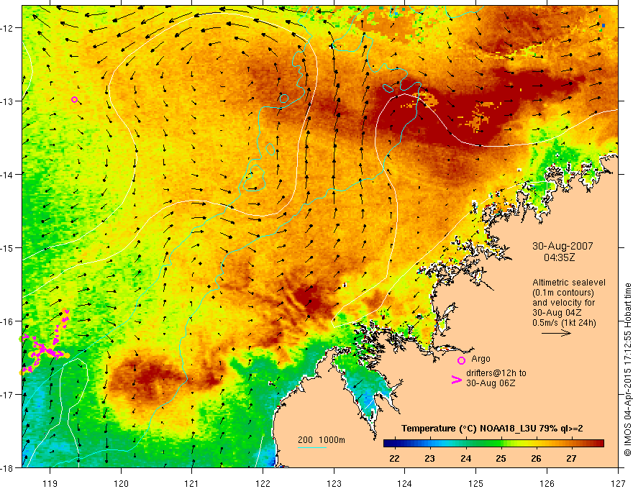Click the Argo float marker near 119.3E

tap(74, 100)
